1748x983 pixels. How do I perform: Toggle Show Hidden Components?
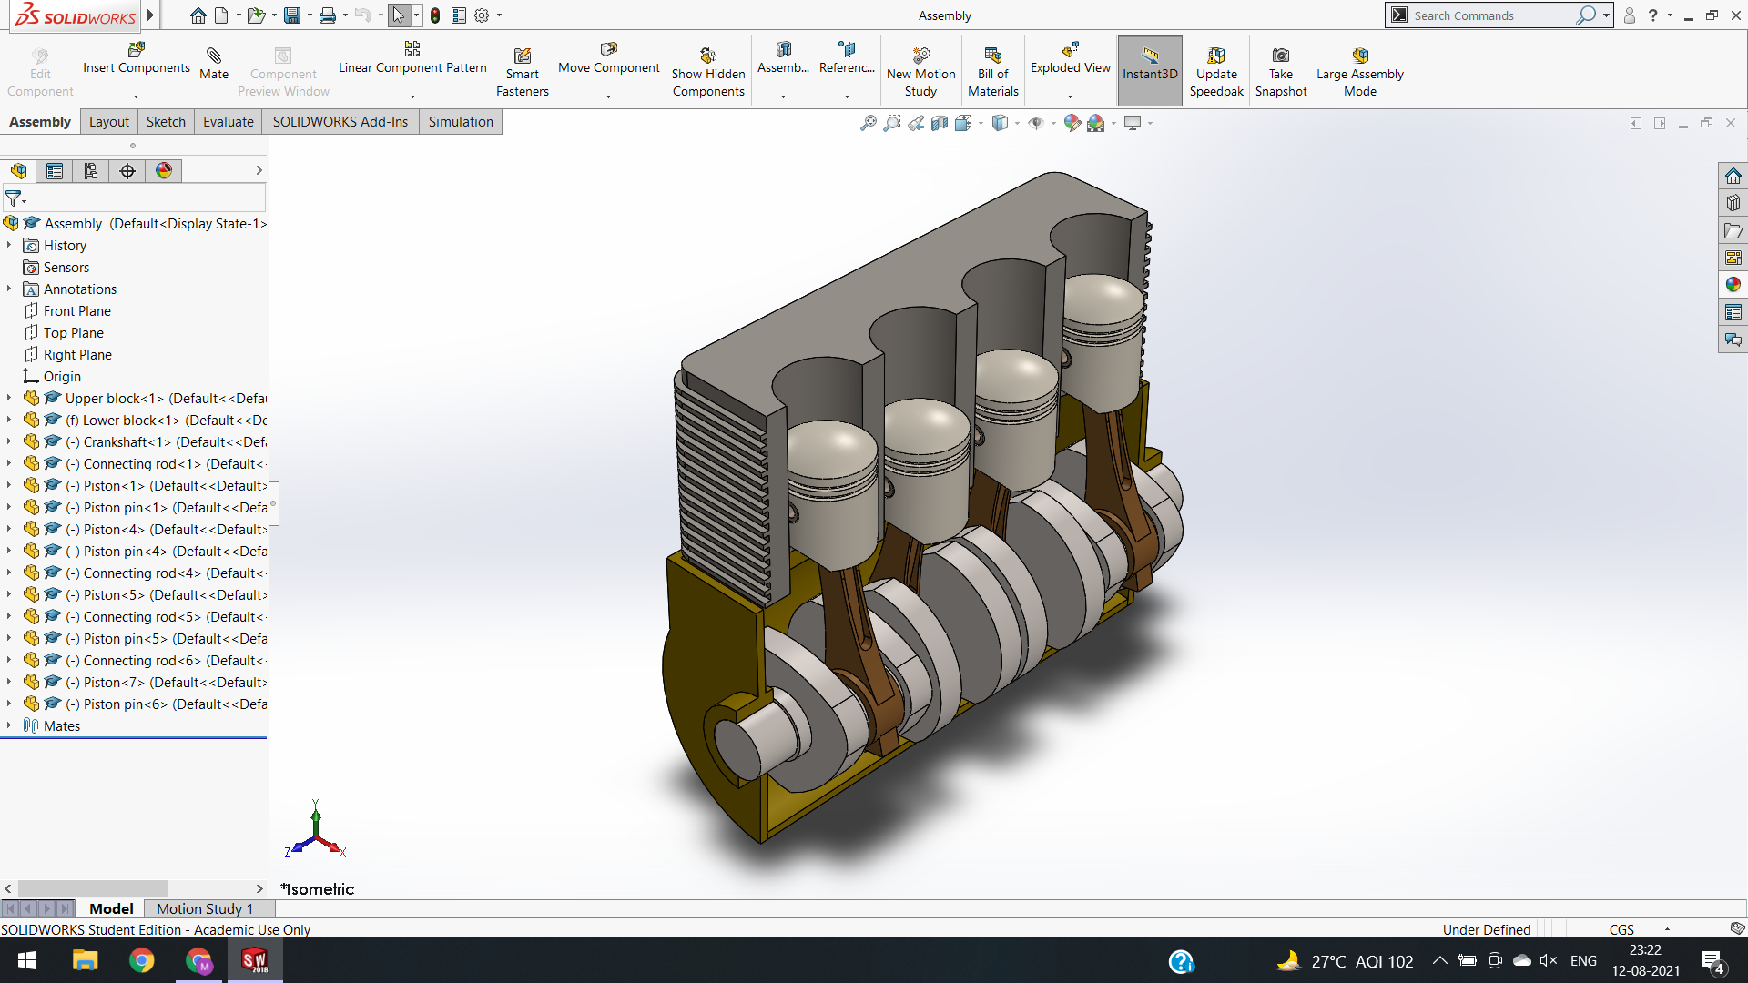coord(708,56)
